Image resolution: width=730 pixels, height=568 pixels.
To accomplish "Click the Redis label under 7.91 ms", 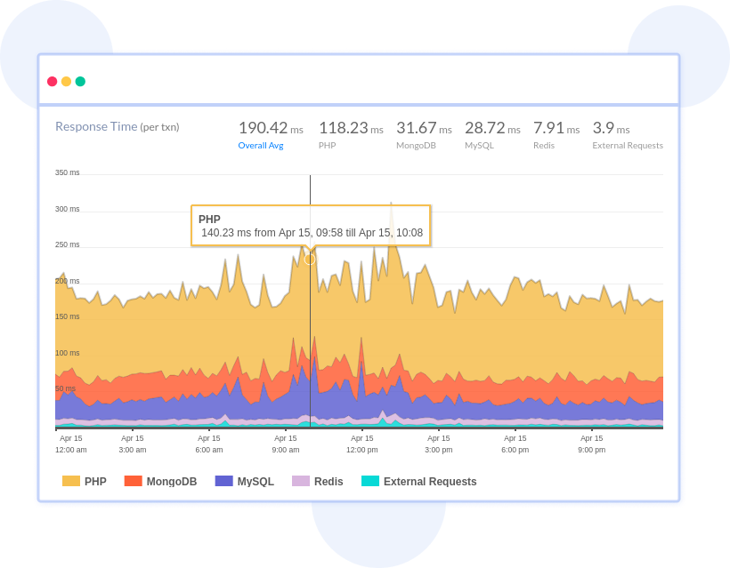I will [x=544, y=146].
